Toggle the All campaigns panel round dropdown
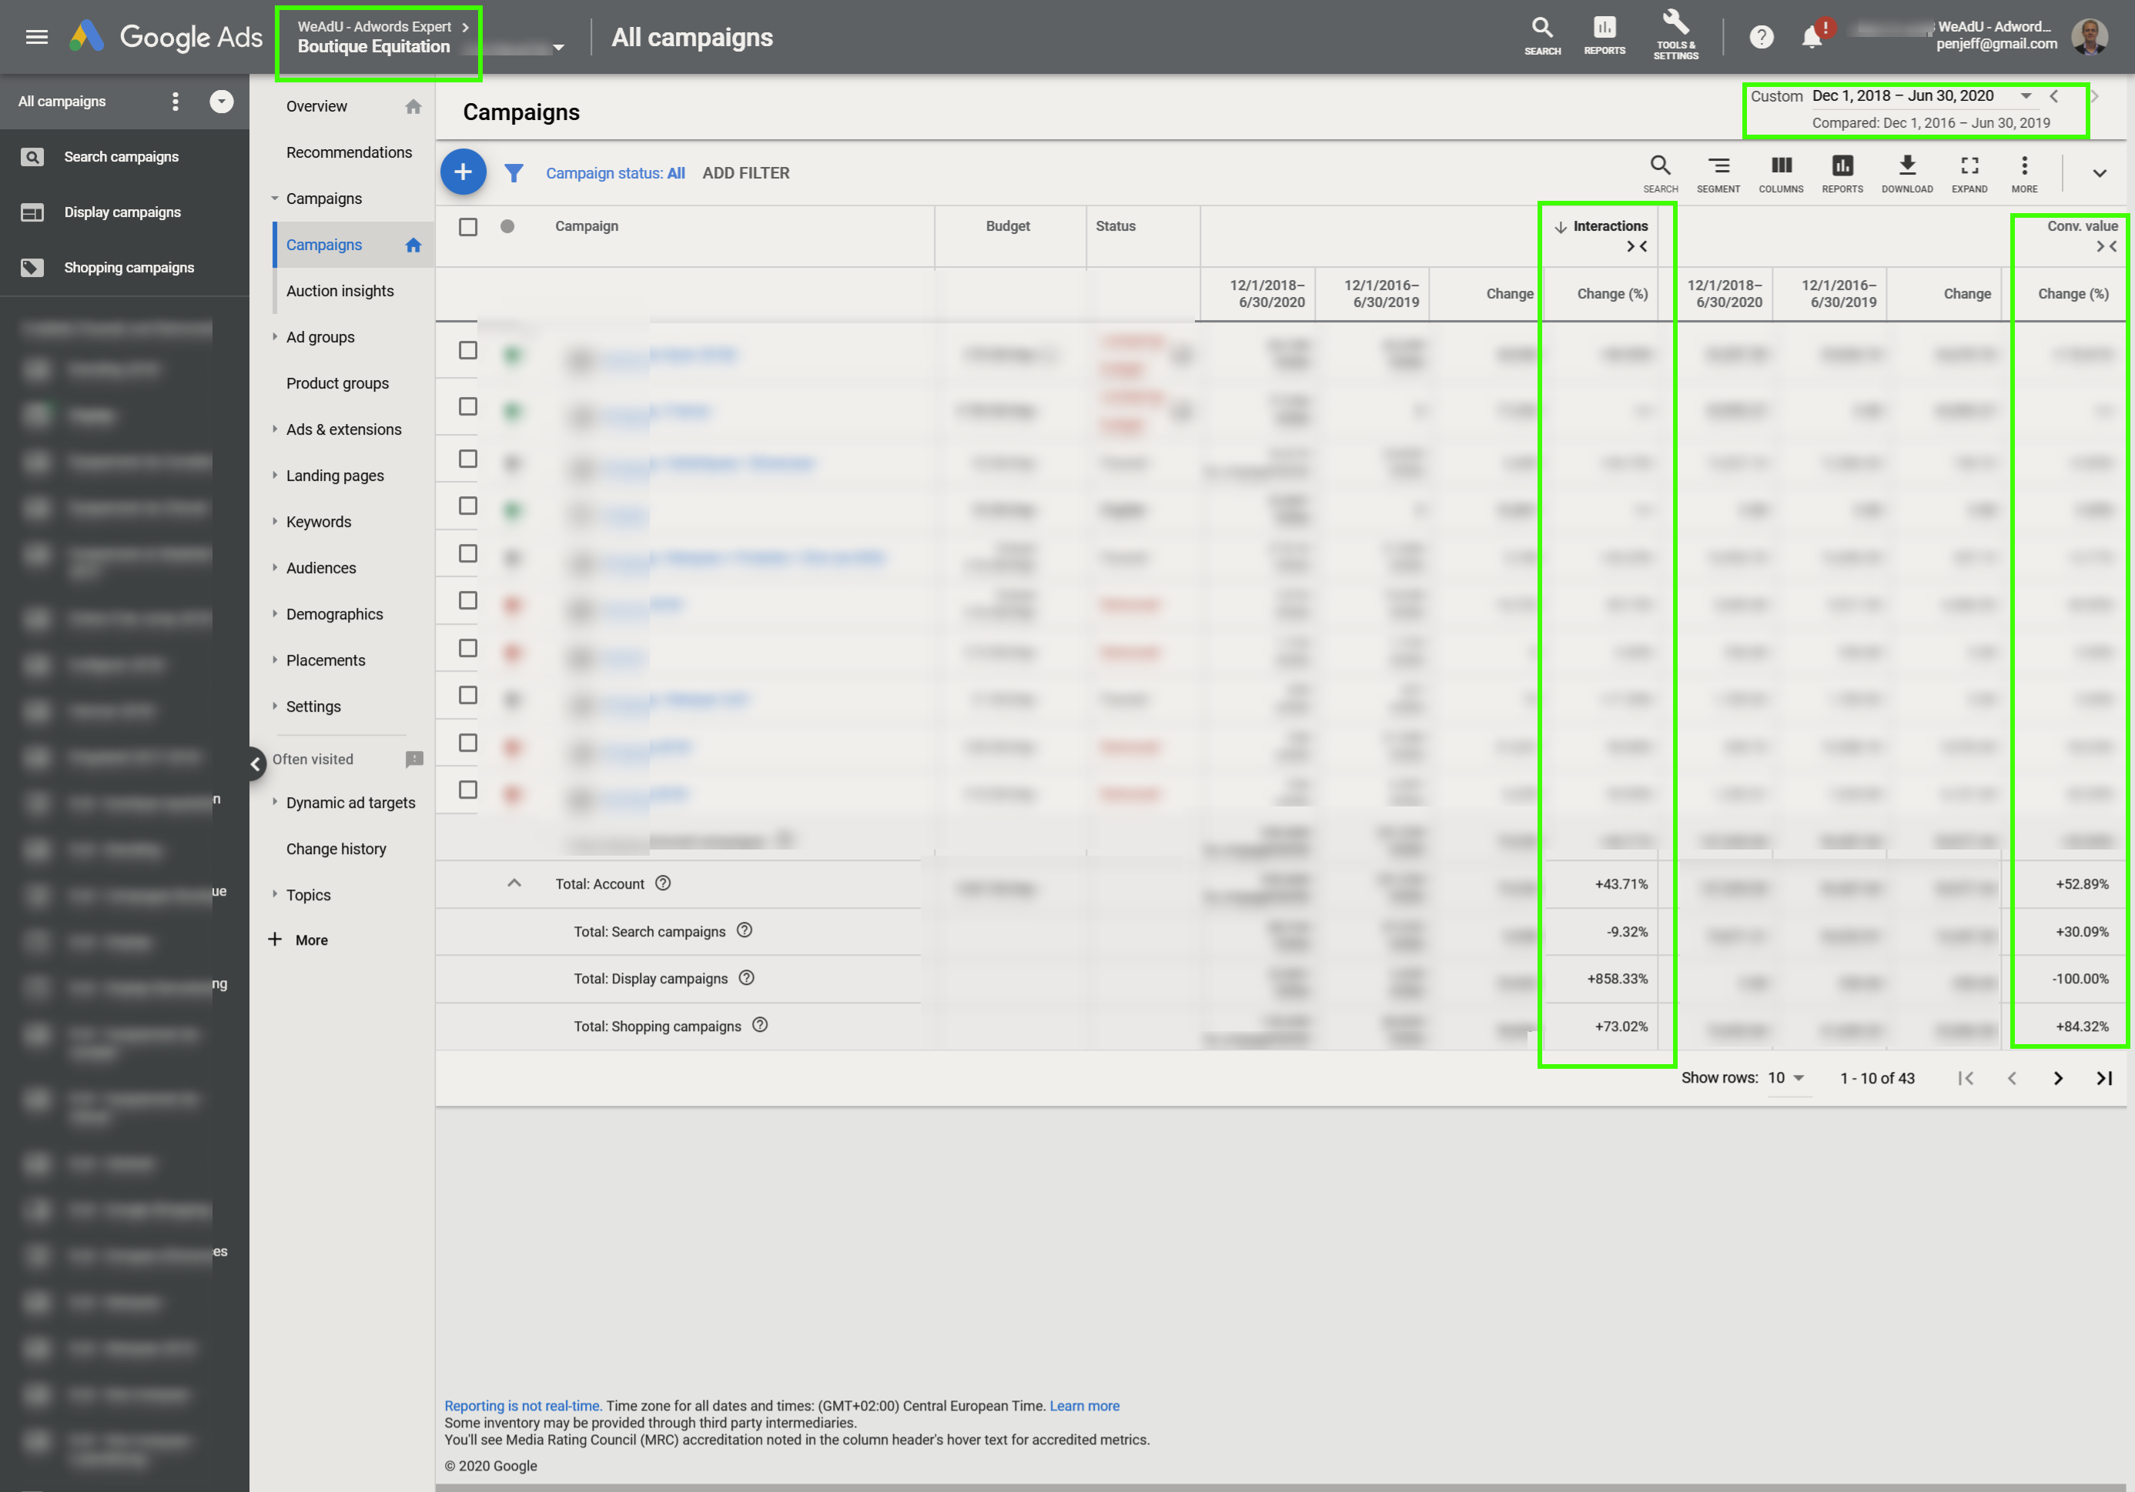 221,102
